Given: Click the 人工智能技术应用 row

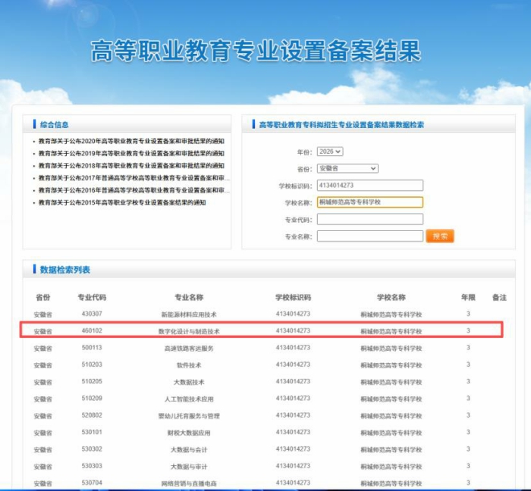Looking at the screenshot, I should coord(189,399).
